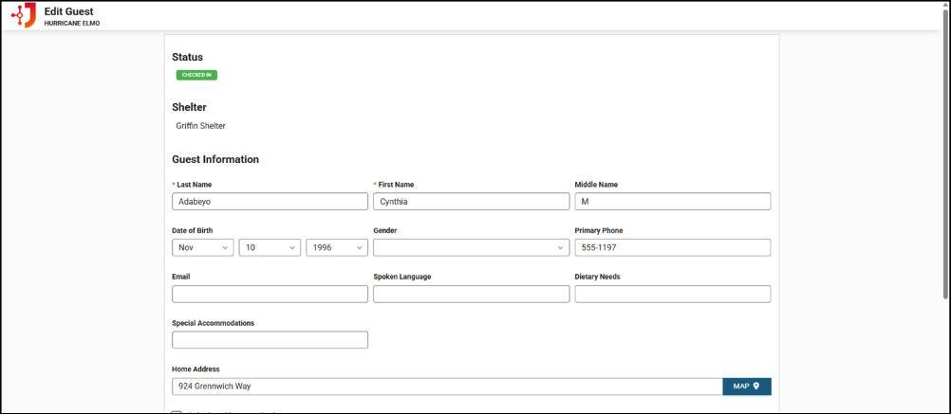Click the Dietary Needs field
The width and height of the screenshot is (951, 414).
(x=672, y=294)
